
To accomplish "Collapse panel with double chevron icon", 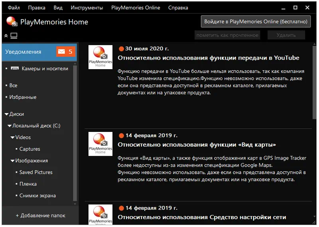I will [x=6, y=36].
